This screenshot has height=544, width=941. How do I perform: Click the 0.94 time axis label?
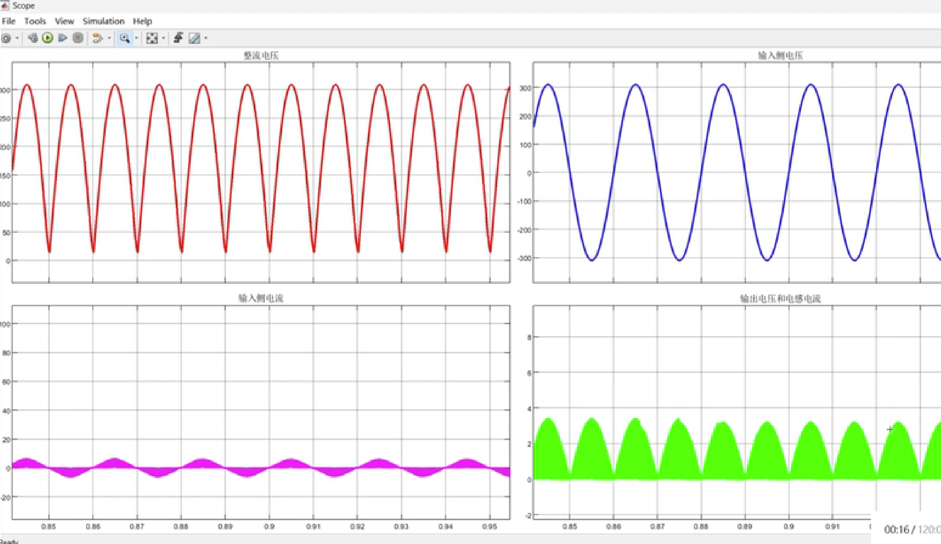(445, 526)
